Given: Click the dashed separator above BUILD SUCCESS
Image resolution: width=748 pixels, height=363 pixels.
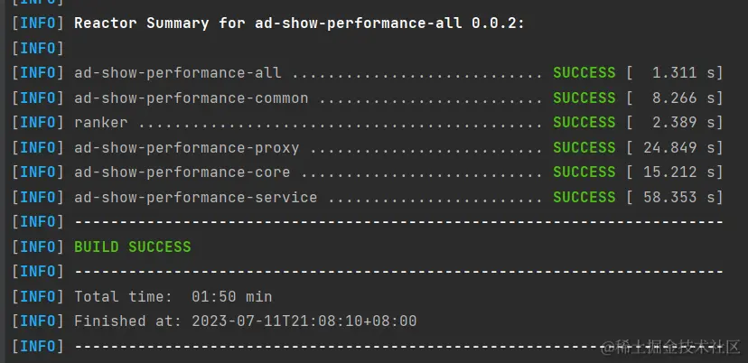Looking at the screenshot, I should point(397,222).
